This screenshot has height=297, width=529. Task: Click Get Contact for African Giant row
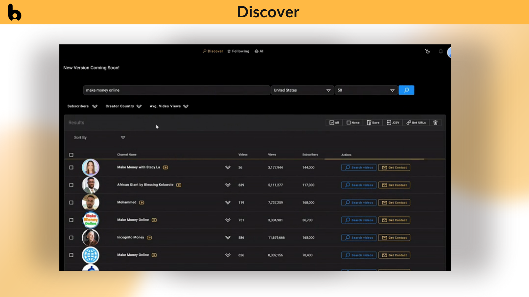(x=394, y=185)
